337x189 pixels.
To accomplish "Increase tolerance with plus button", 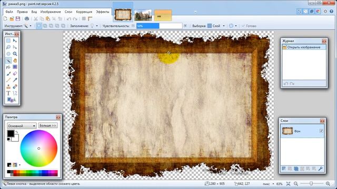I will click(x=185, y=26).
